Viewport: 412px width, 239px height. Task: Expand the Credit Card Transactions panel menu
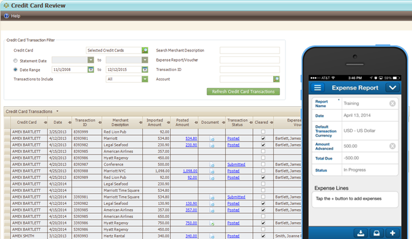(57, 112)
